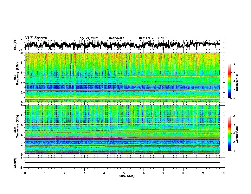Click inside the ch.2 spectrogram panel

(x=122, y=130)
